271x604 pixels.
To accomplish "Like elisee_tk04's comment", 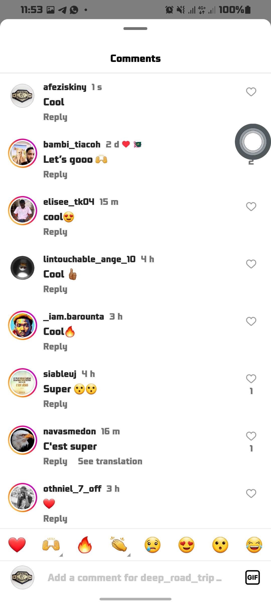I will click(251, 207).
